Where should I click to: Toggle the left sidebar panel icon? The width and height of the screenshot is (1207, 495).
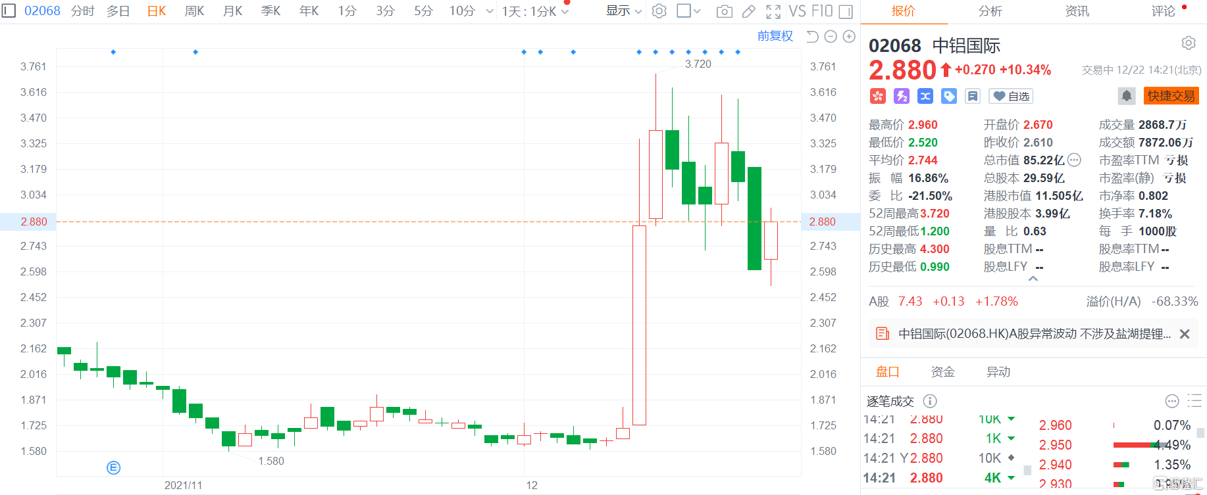9,11
